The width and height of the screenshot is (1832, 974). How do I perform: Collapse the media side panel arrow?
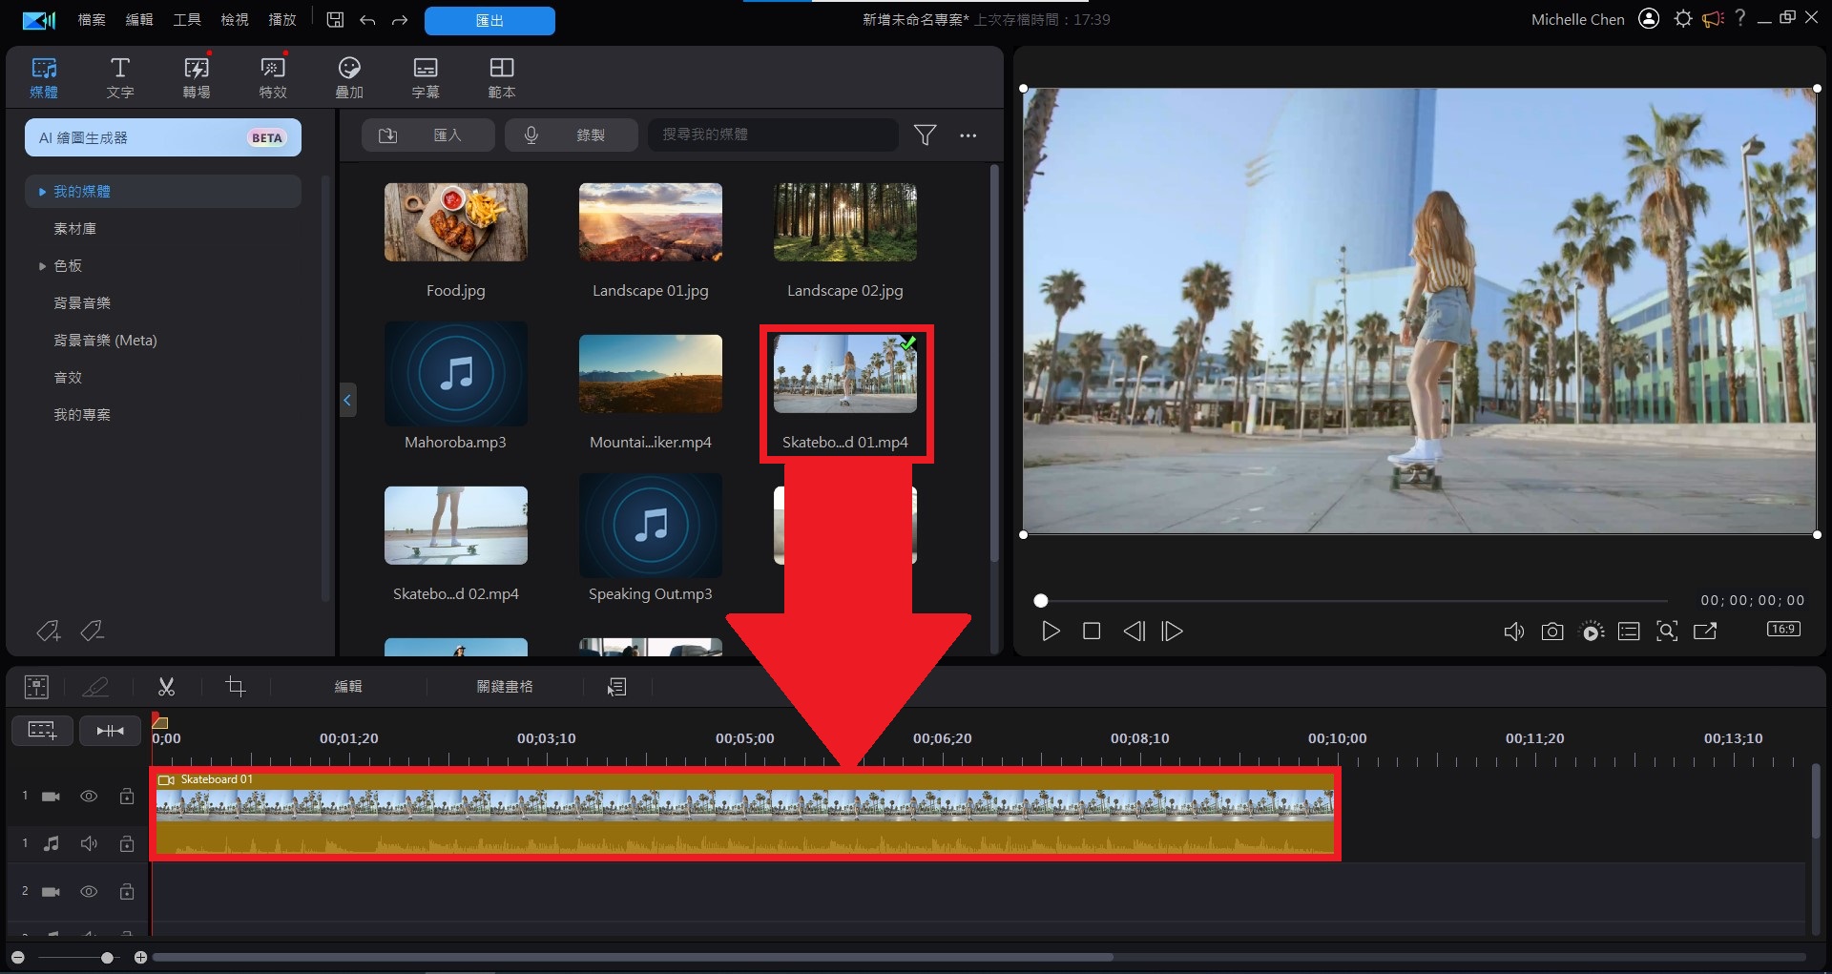pos(347,400)
